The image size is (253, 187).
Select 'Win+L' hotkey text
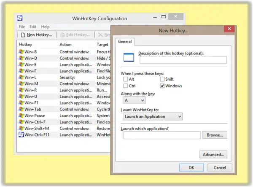pos(30,77)
